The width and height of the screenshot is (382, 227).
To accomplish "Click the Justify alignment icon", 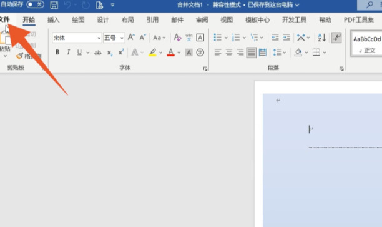I will [251, 53].
